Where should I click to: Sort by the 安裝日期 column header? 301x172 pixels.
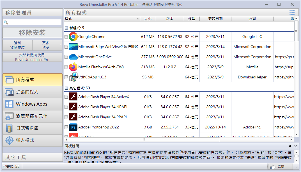click(215, 19)
